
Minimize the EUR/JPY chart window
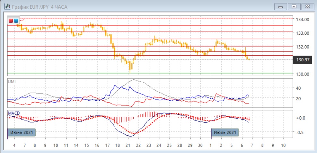point(280,7)
